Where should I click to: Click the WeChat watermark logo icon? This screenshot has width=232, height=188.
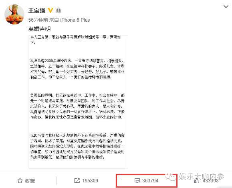(x=170, y=177)
